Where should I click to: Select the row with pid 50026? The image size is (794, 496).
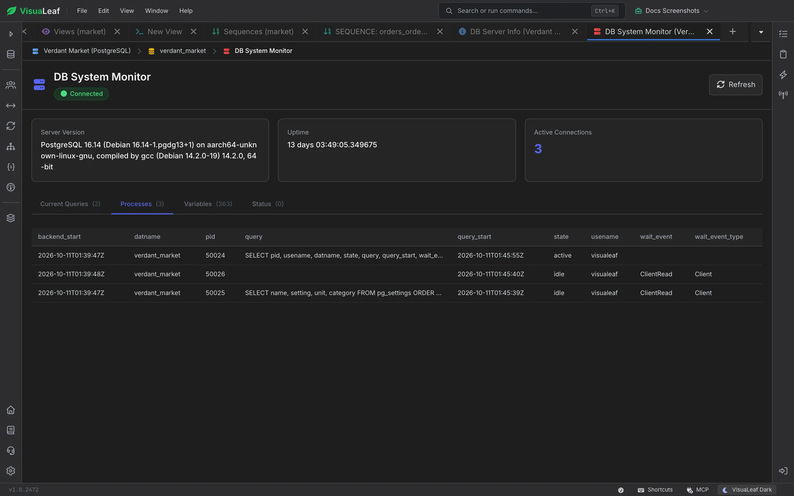pyautogui.click(x=397, y=274)
